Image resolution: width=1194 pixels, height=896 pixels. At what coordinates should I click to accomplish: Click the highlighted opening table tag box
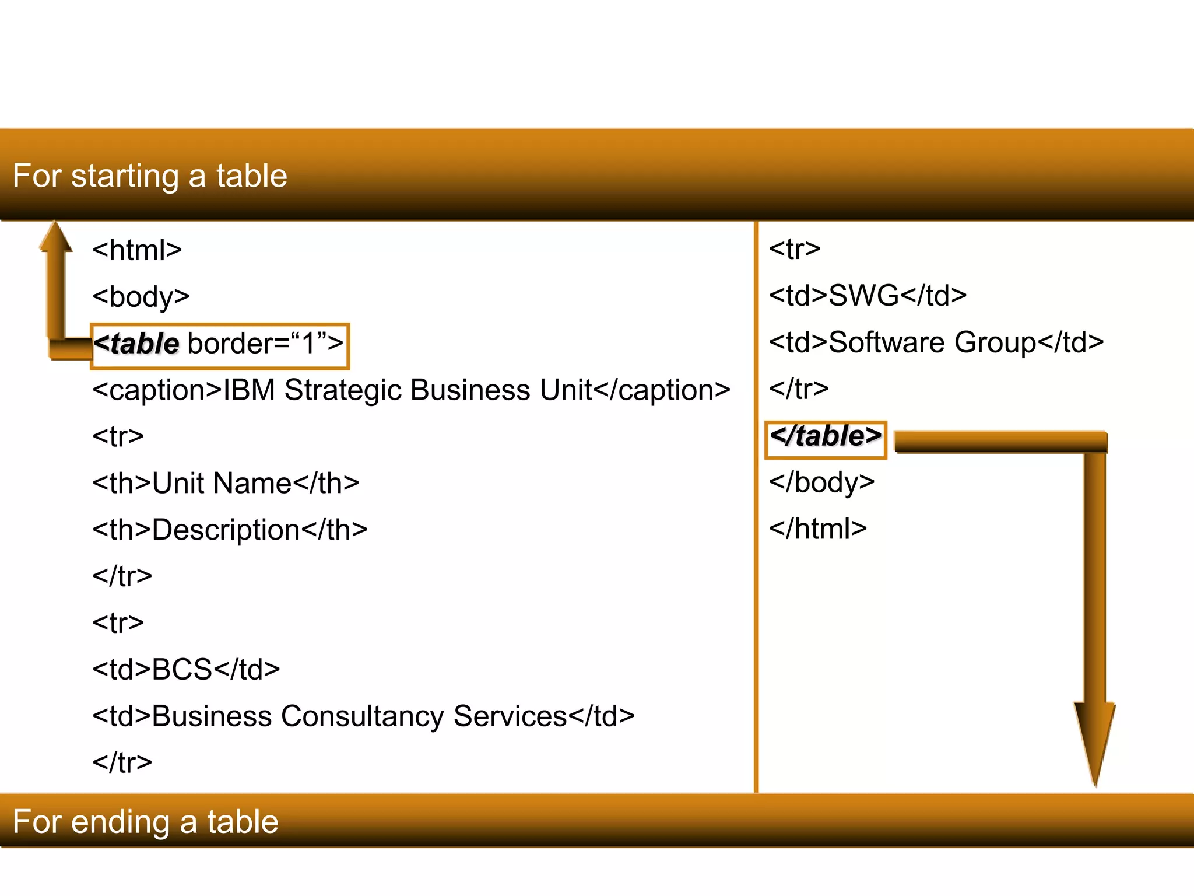coord(220,346)
